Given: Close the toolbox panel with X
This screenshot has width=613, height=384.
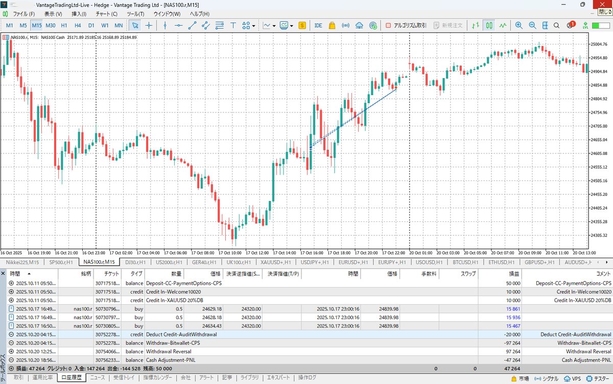Looking at the screenshot, I should point(4,274).
